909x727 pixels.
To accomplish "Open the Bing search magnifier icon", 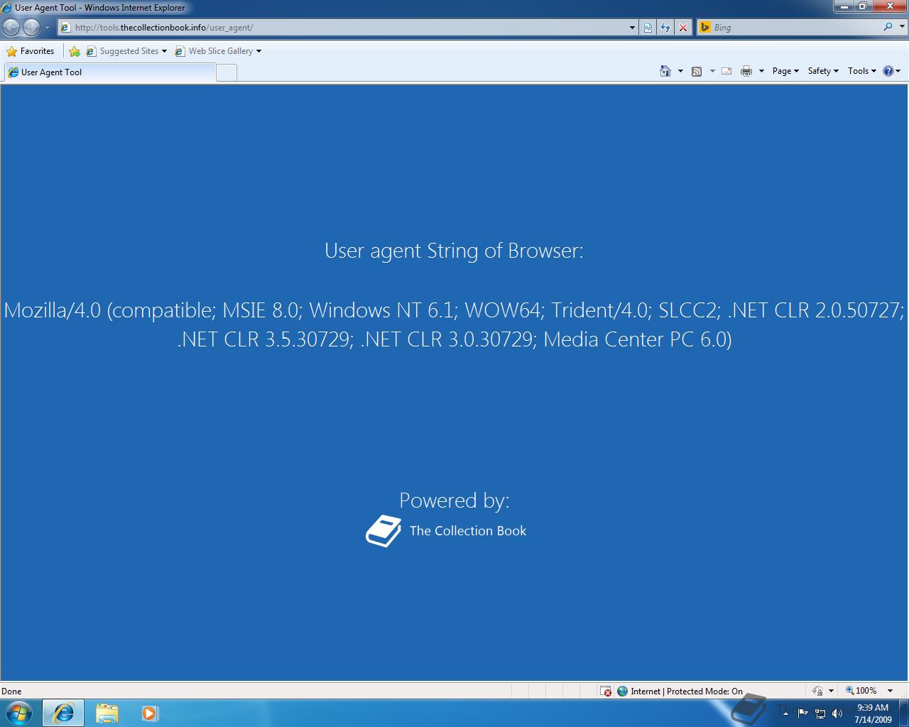I will pyautogui.click(x=888, y=27).
